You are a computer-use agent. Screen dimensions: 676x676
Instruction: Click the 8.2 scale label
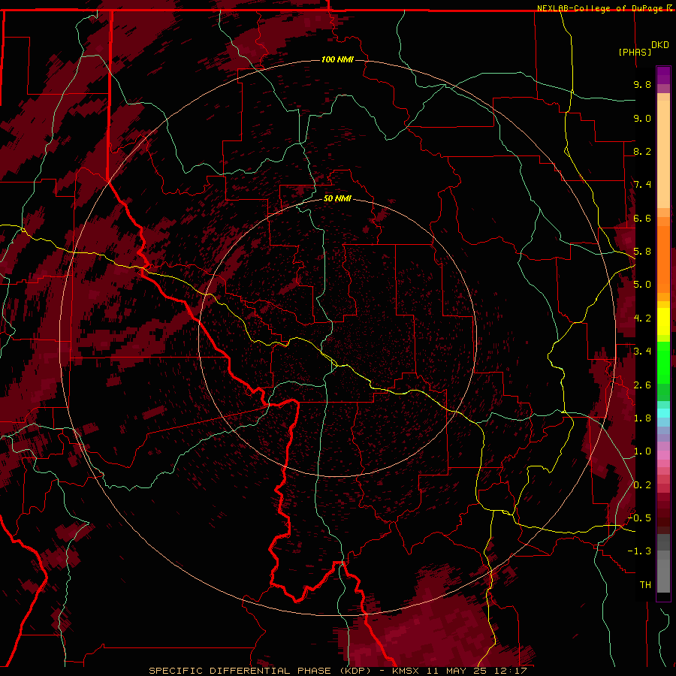(x=642, y=151)
